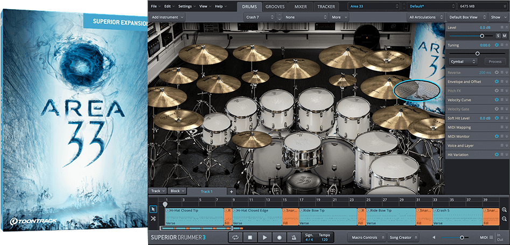Open the Cymbal tuning type dropdown
The height and width of the screenshot is (245, 510).
pos(463,61)
